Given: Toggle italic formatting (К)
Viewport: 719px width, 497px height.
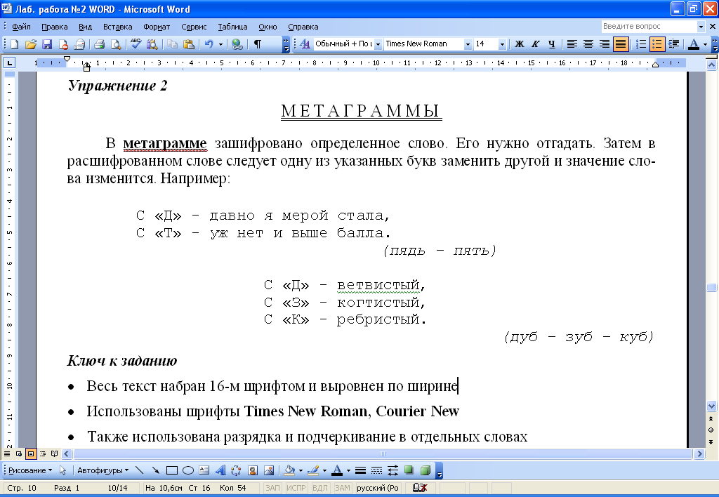Looking at the screenshot, I should click(535, 44).
